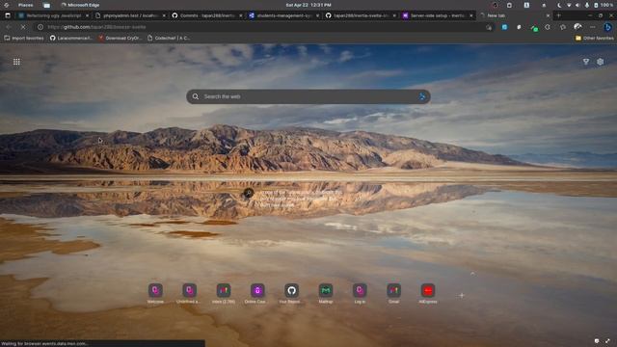The image size is (617, 347).
Task: Open the AliExpress quick link tile
Action: (428, 293)
